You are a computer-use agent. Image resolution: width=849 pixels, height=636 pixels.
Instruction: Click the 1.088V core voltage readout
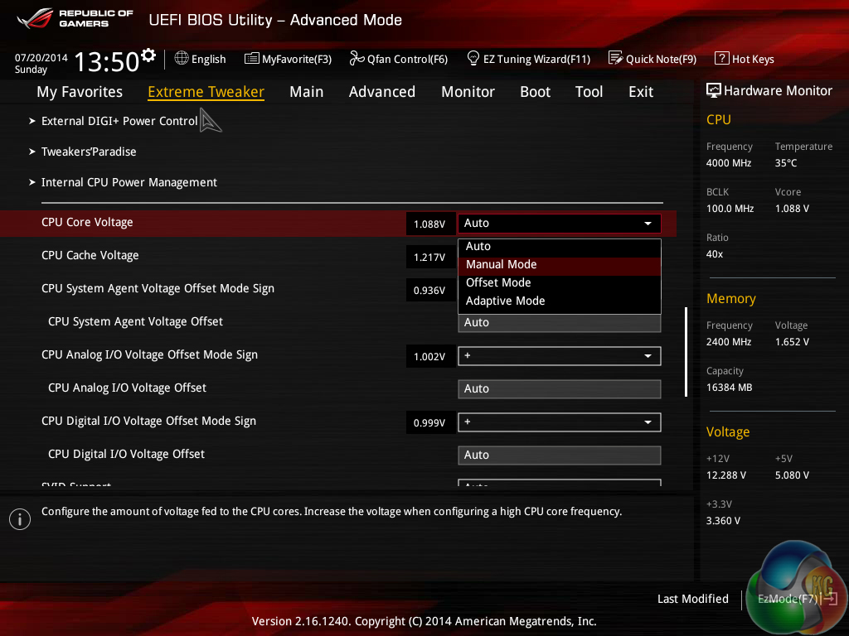(429, 224)
